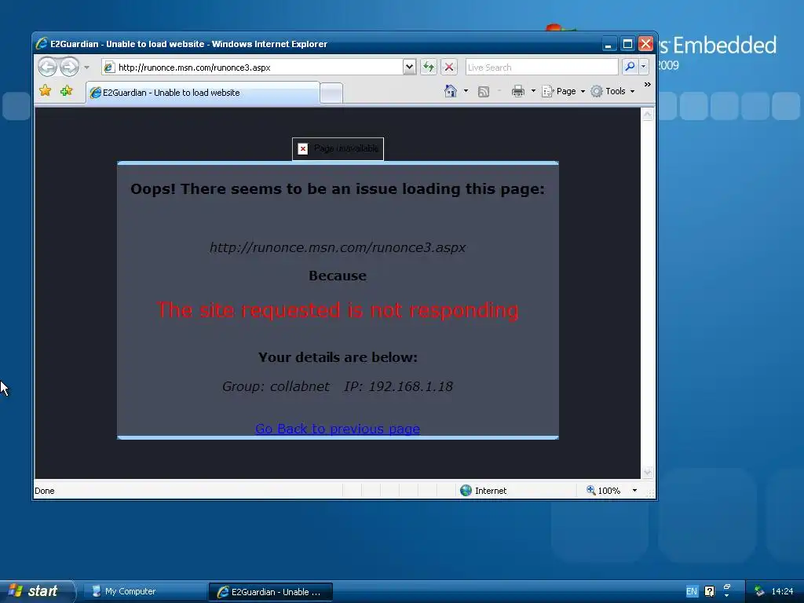Click the zoom level 100% button
Screen dimensions: 804x603
(x=604, y=491)
